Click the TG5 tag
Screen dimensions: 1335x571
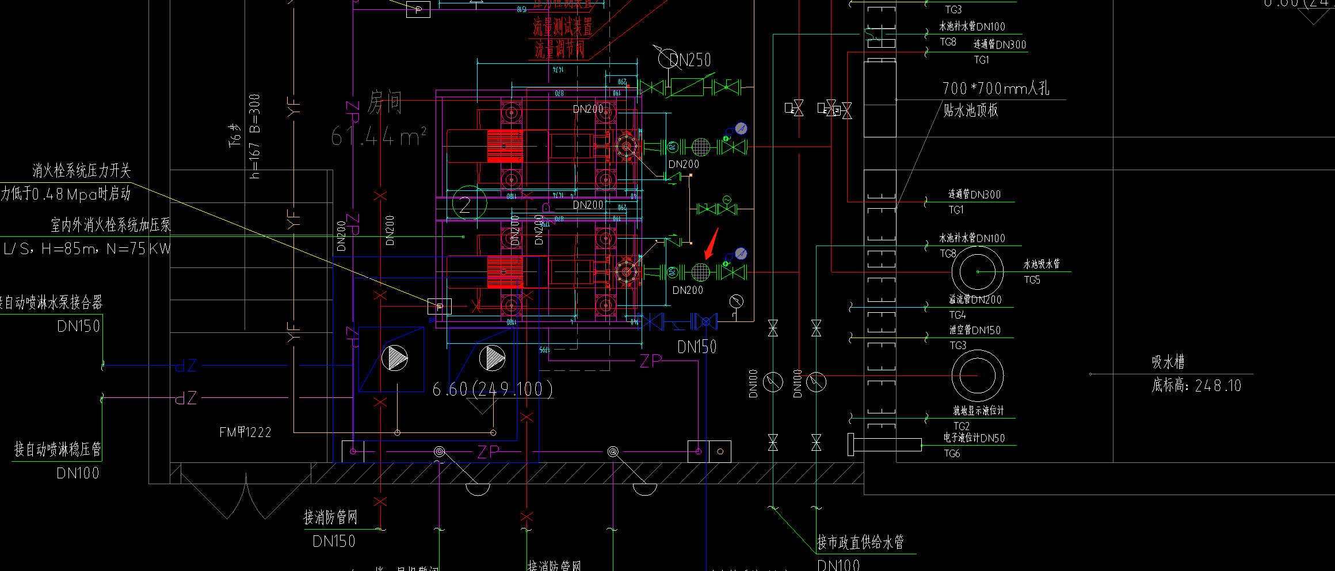pyautogui.click(x=1032, y=280)
